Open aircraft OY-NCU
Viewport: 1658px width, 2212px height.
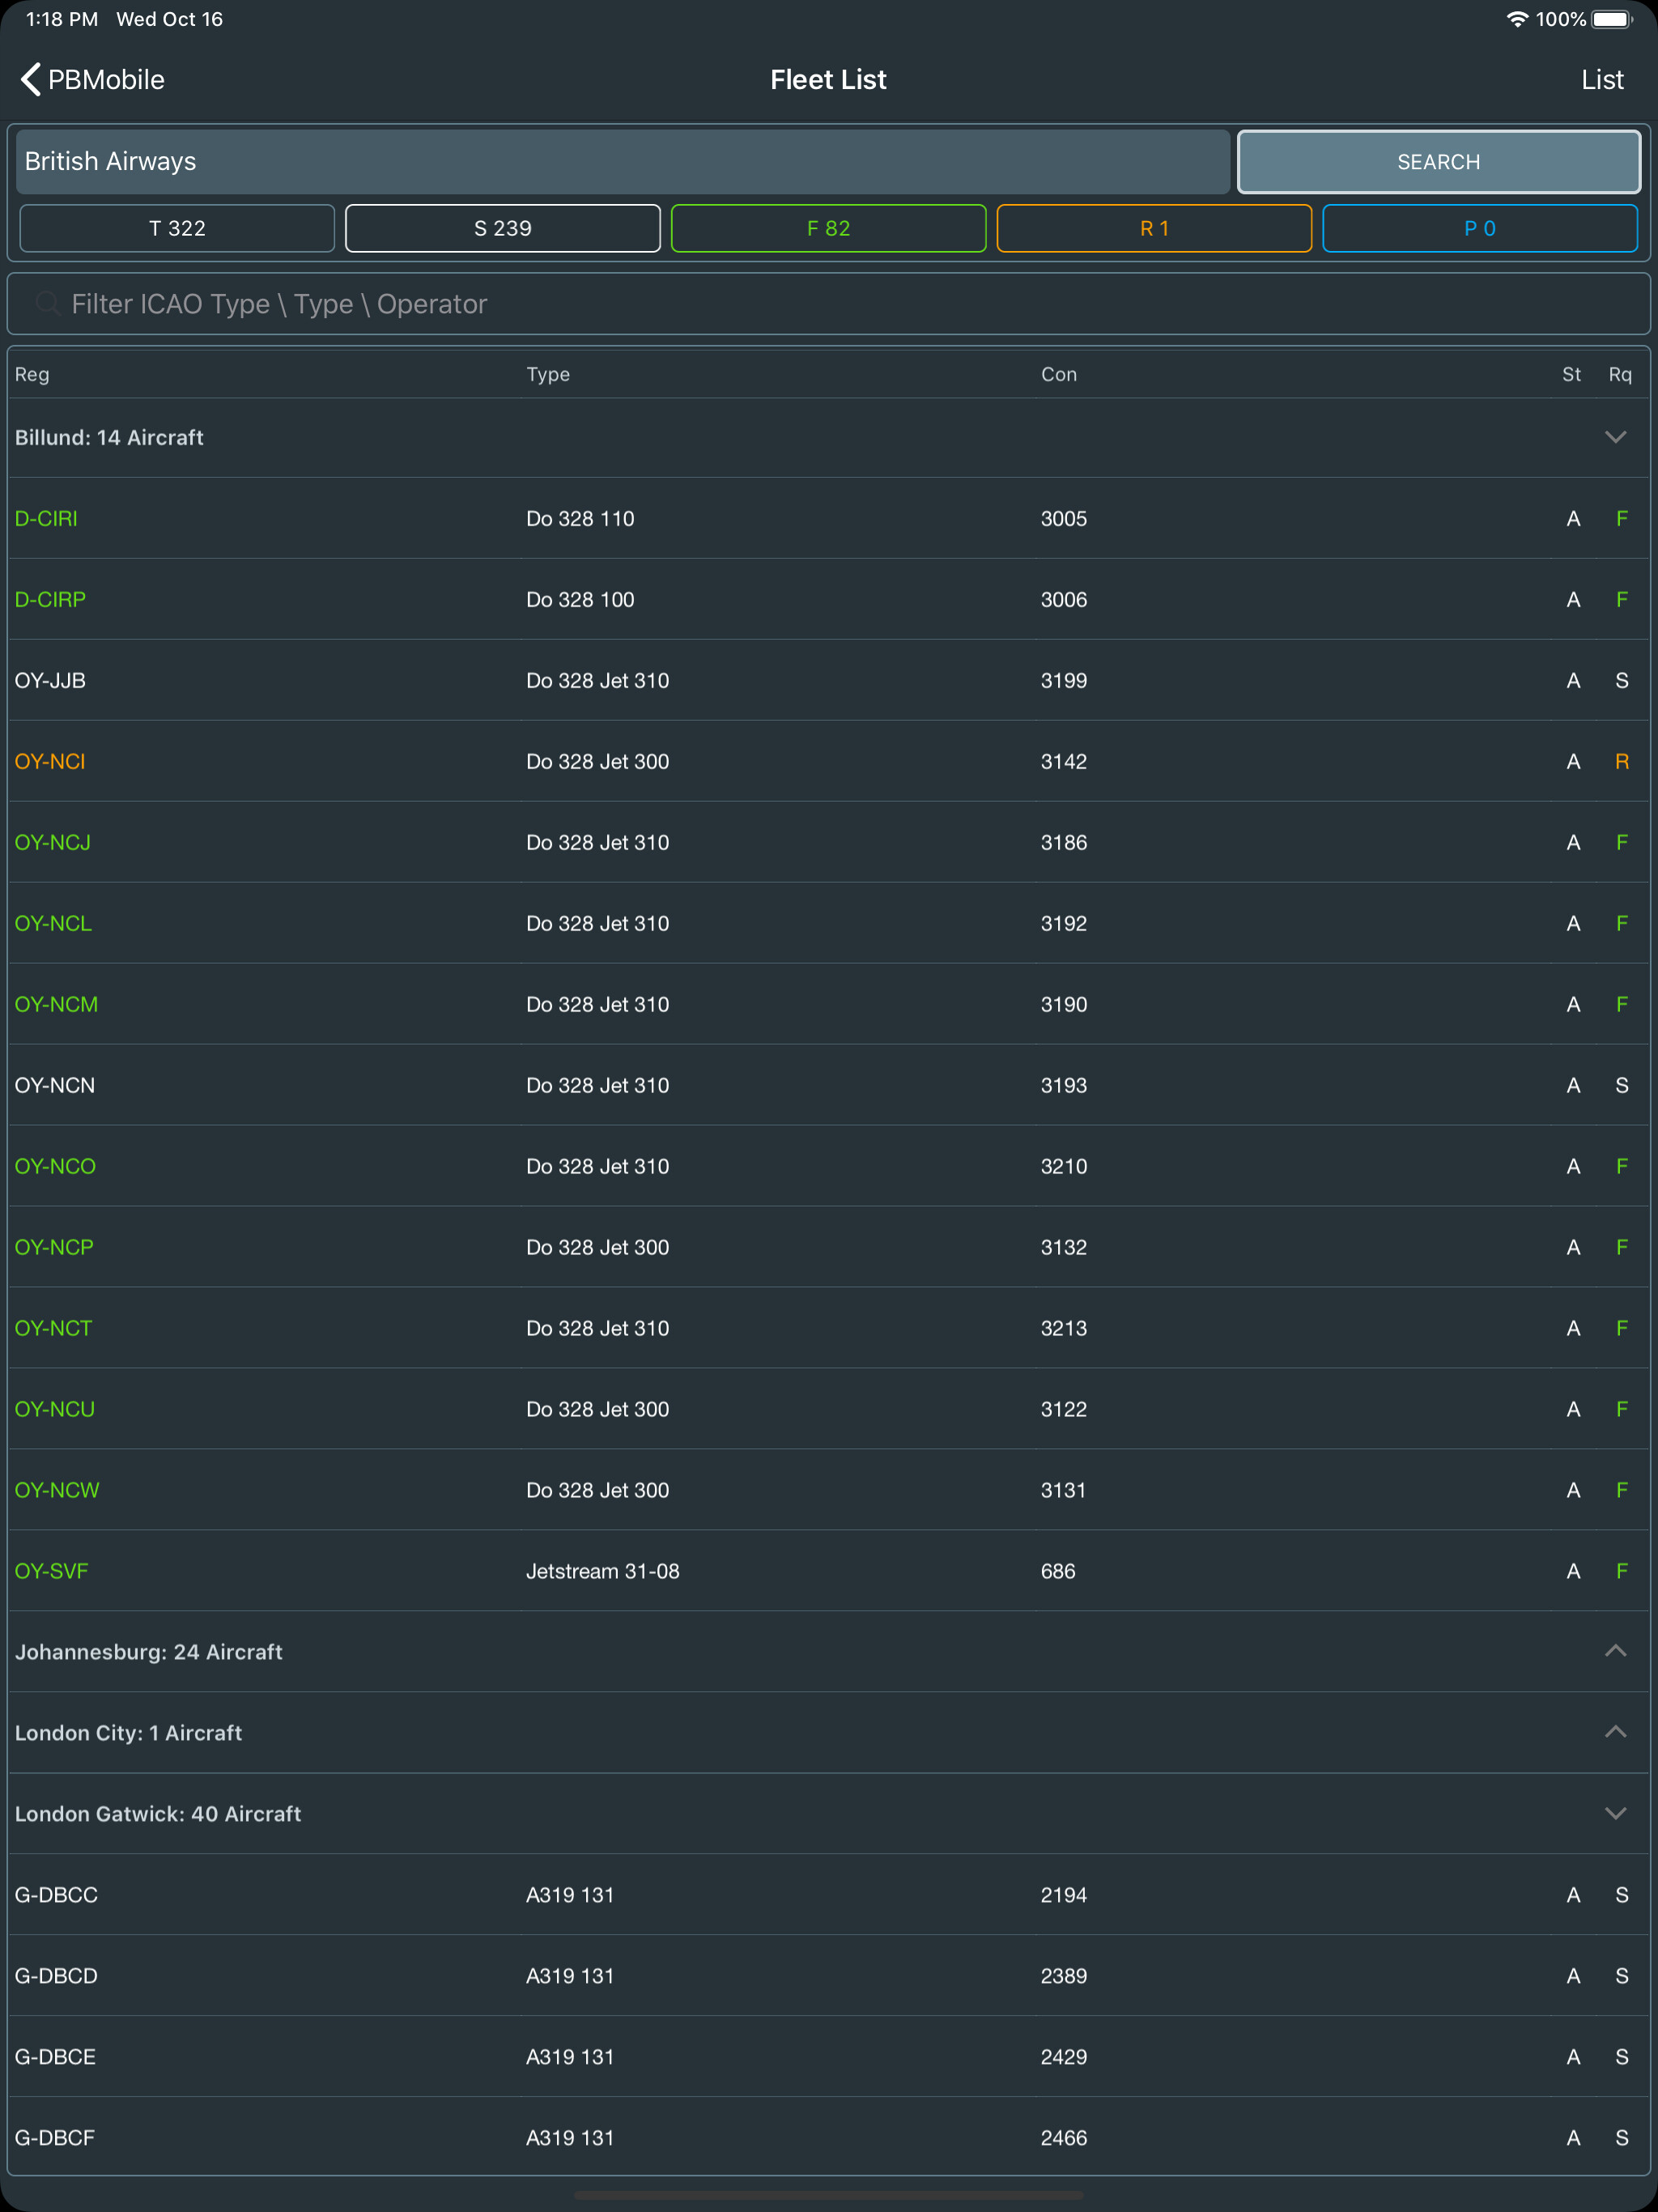[829, 1410]
